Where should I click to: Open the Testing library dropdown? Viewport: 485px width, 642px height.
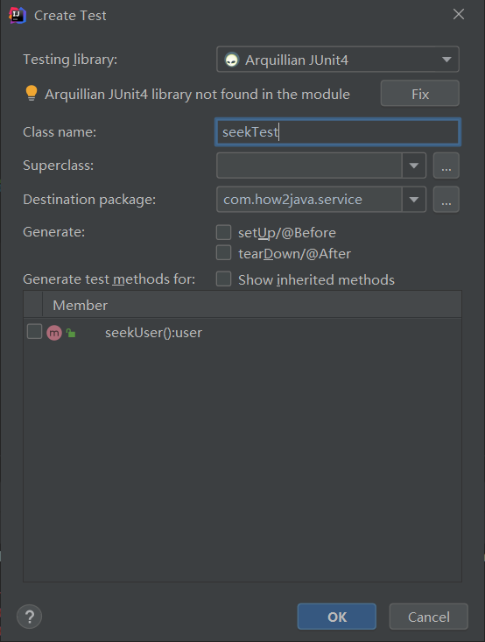click(338, 60)
